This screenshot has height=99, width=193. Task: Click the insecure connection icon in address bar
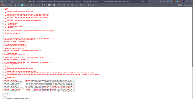tap(27, 1)
